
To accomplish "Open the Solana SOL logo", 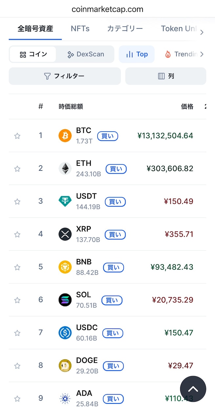I will click(65, 300).
